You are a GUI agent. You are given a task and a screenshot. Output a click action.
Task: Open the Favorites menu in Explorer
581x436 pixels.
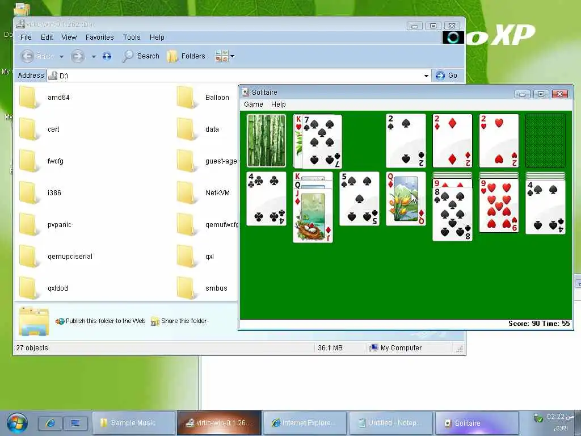click(x=100, y=37)
